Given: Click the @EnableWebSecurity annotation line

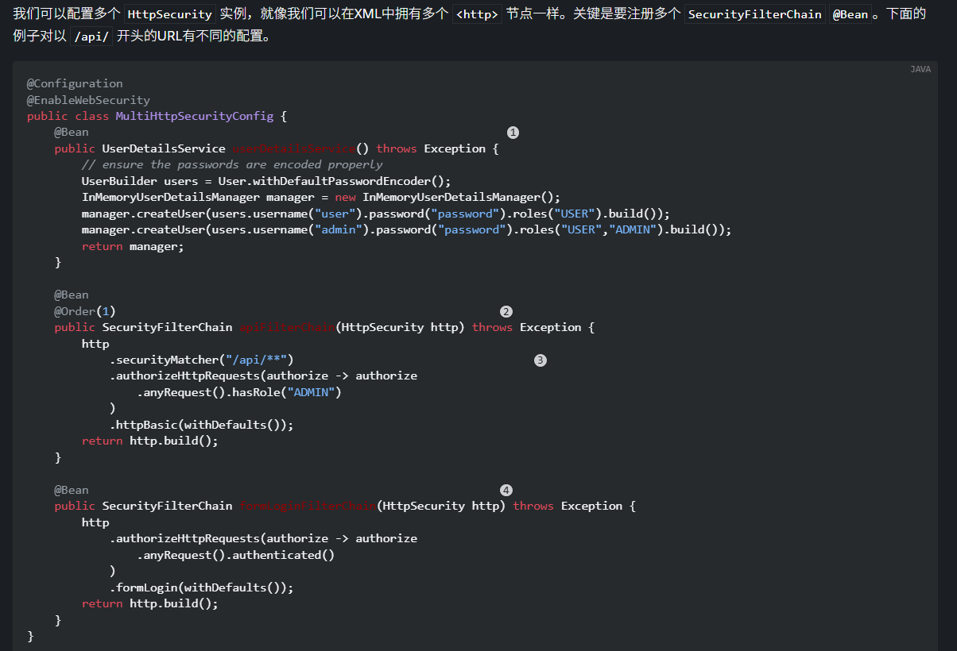Looking at the screenshot, I should (88, 100).
